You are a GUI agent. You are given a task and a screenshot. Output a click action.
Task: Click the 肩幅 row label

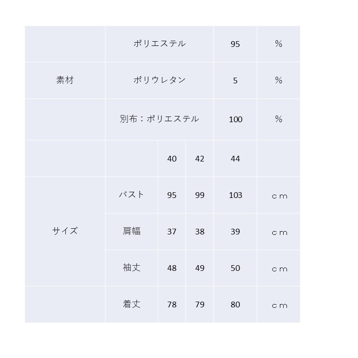[x=132, y=231]
